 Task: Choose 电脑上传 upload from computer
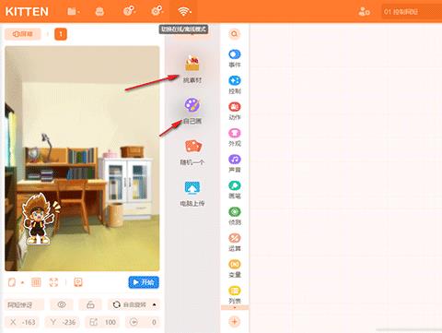[x=192, y=194]
